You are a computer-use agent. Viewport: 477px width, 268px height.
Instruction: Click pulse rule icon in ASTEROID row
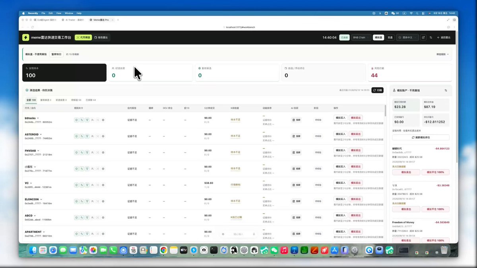coord(81,136)
